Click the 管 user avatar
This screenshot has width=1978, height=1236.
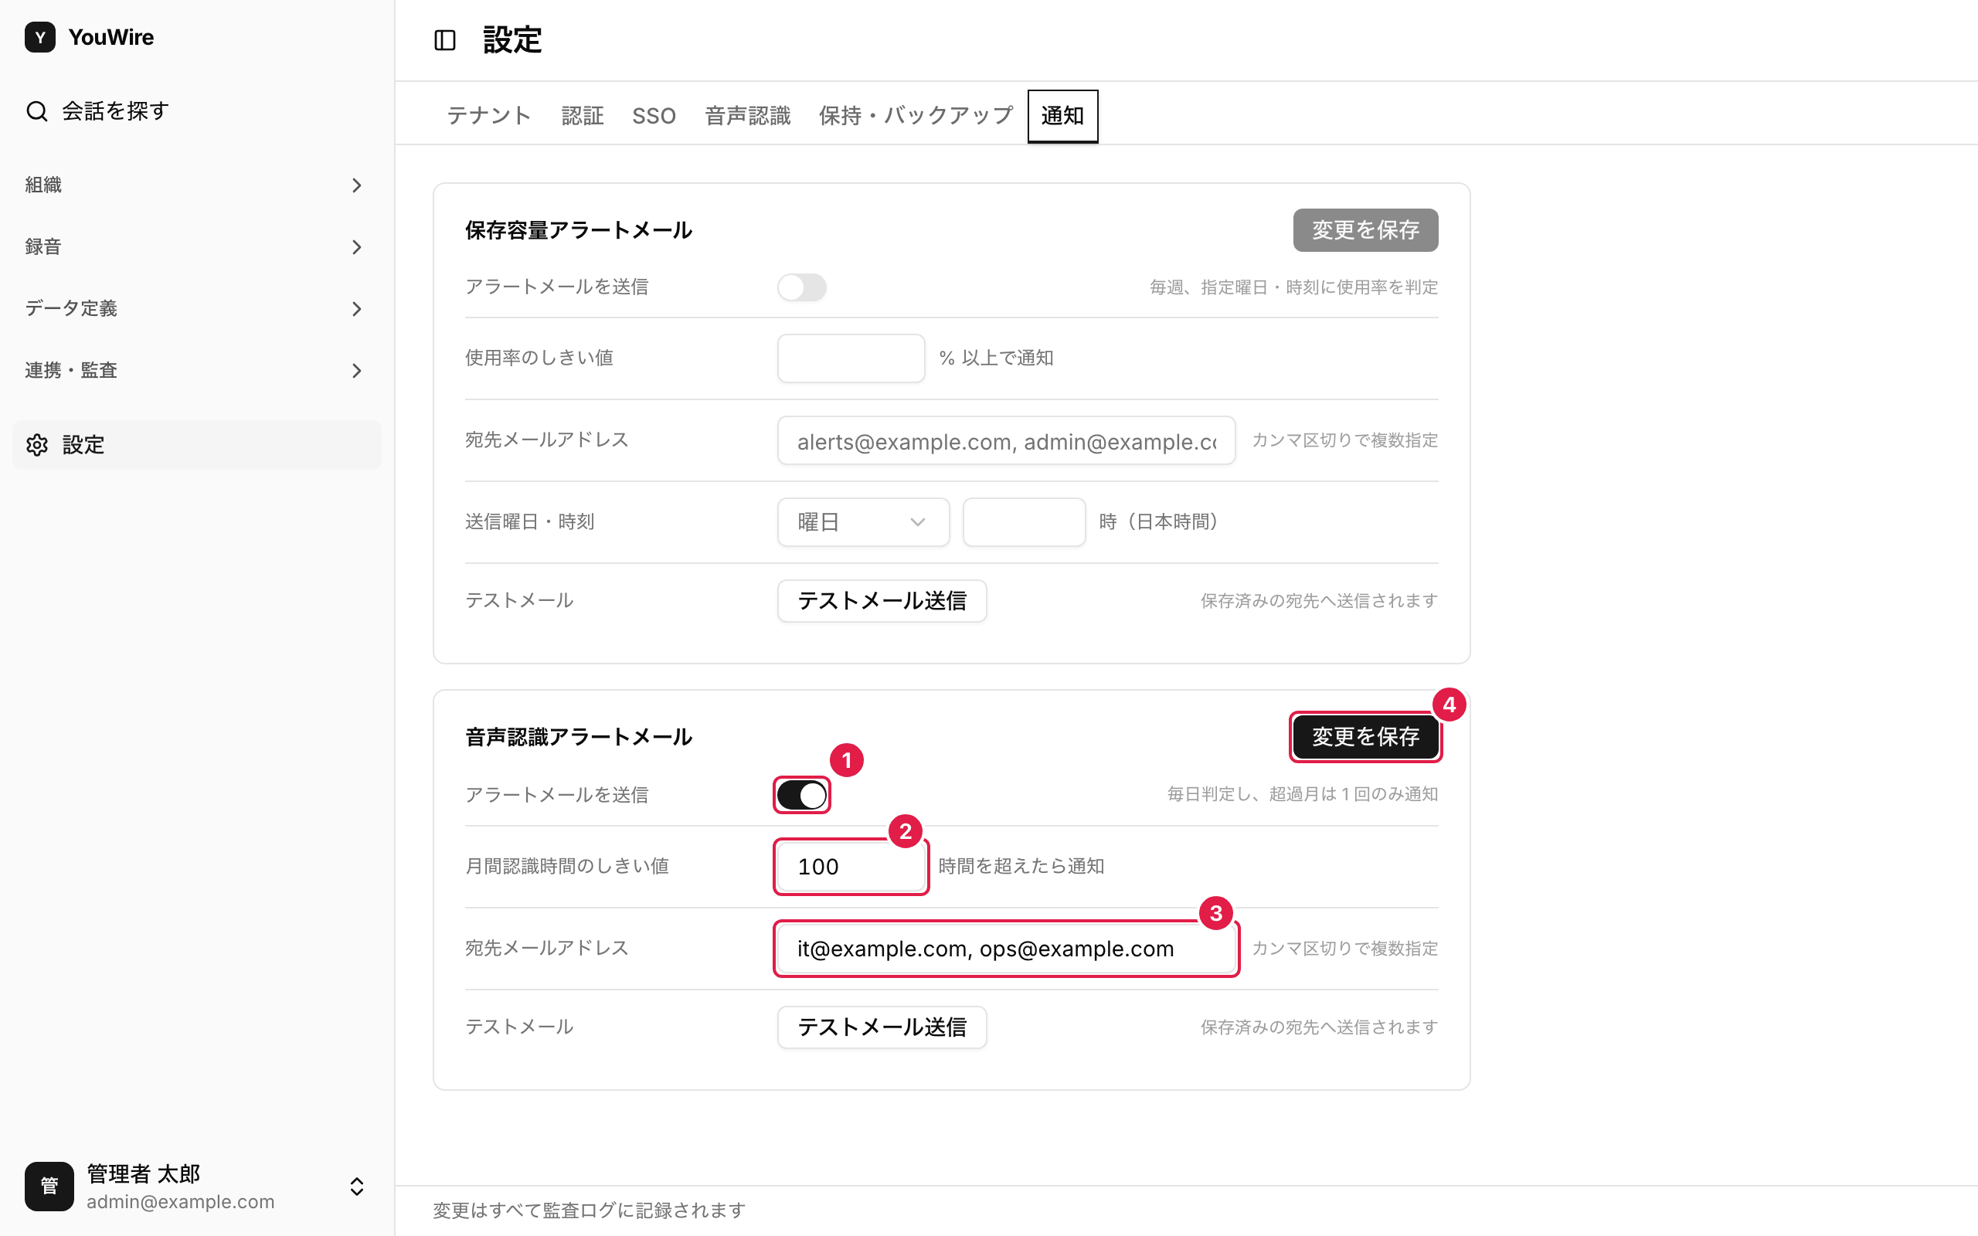point(49,1186)
